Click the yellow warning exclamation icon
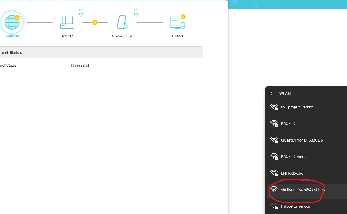The height and width of the screenshot is (214, 347). 95,22
